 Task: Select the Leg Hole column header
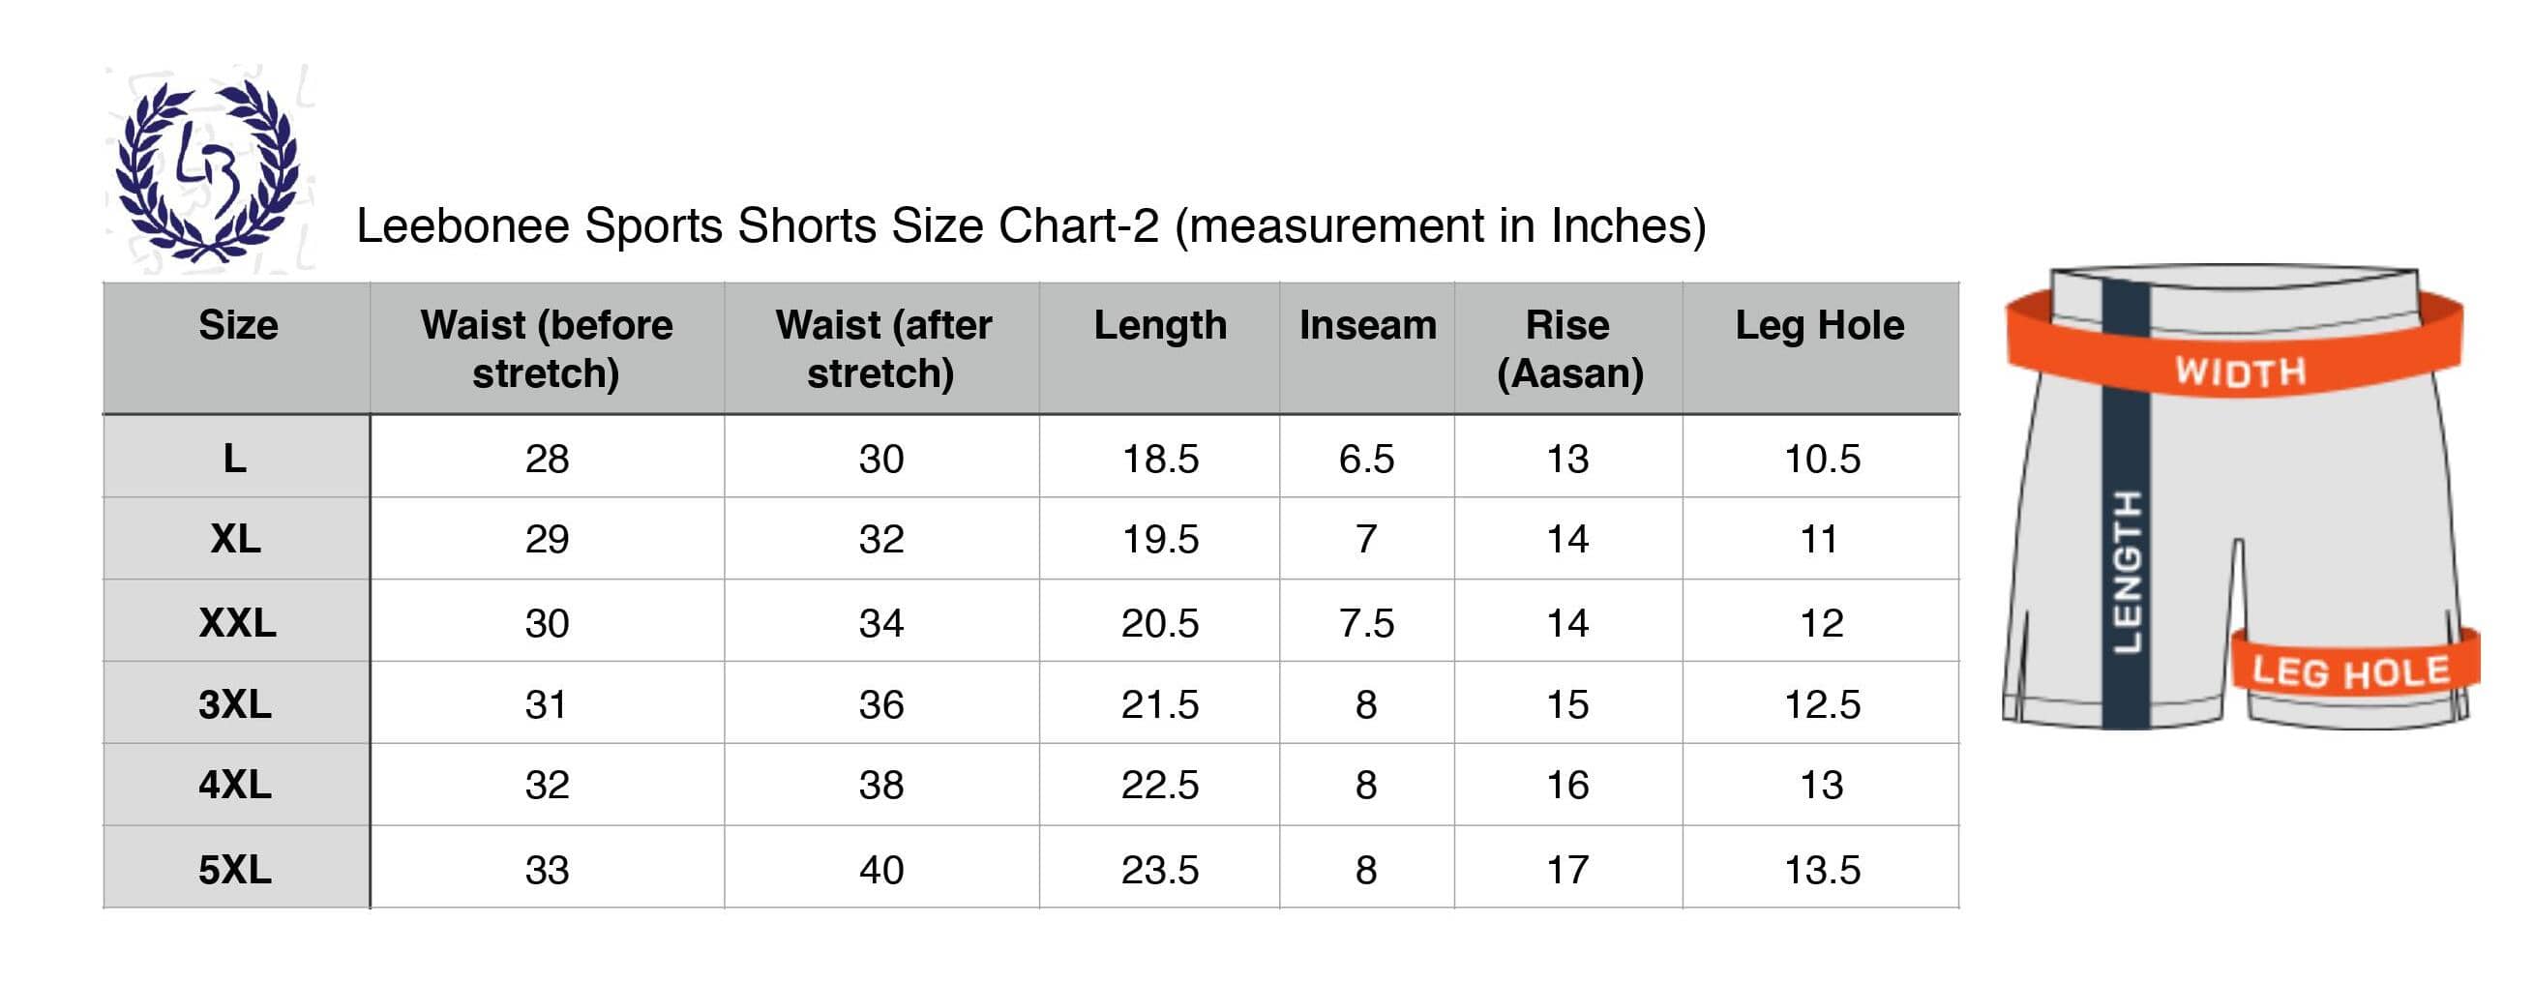(1820, 326)
